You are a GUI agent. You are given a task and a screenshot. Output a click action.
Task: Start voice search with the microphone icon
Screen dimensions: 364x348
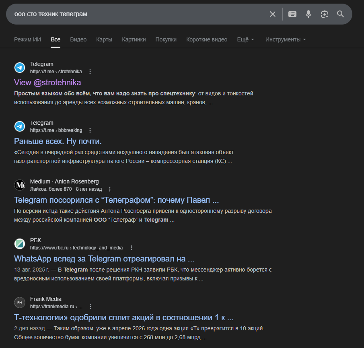[308, 14]
